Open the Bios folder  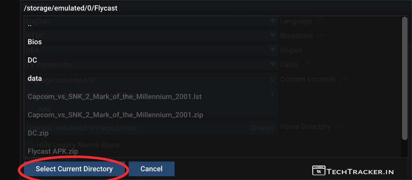tap(35, 42)
